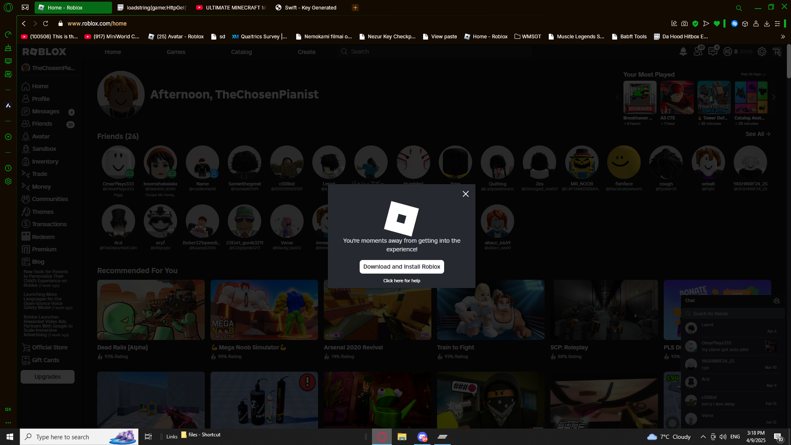Expand the hidden bookmarks chevron
The width and height of the screenshot is (791, 445).
783,36
